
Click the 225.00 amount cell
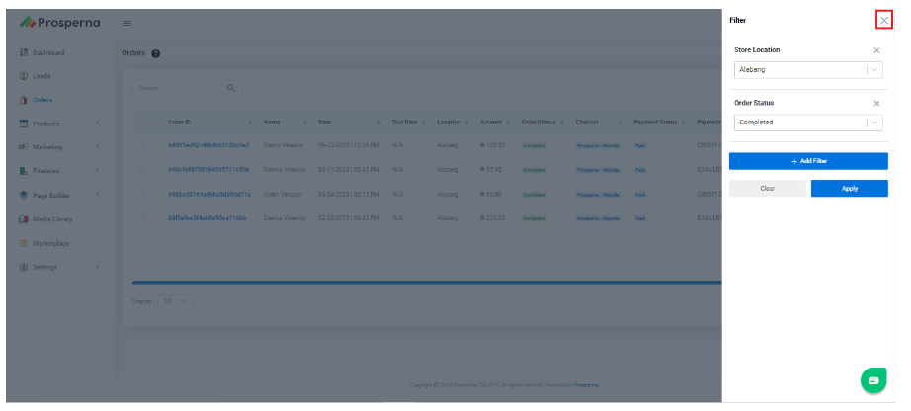point(493,218)
